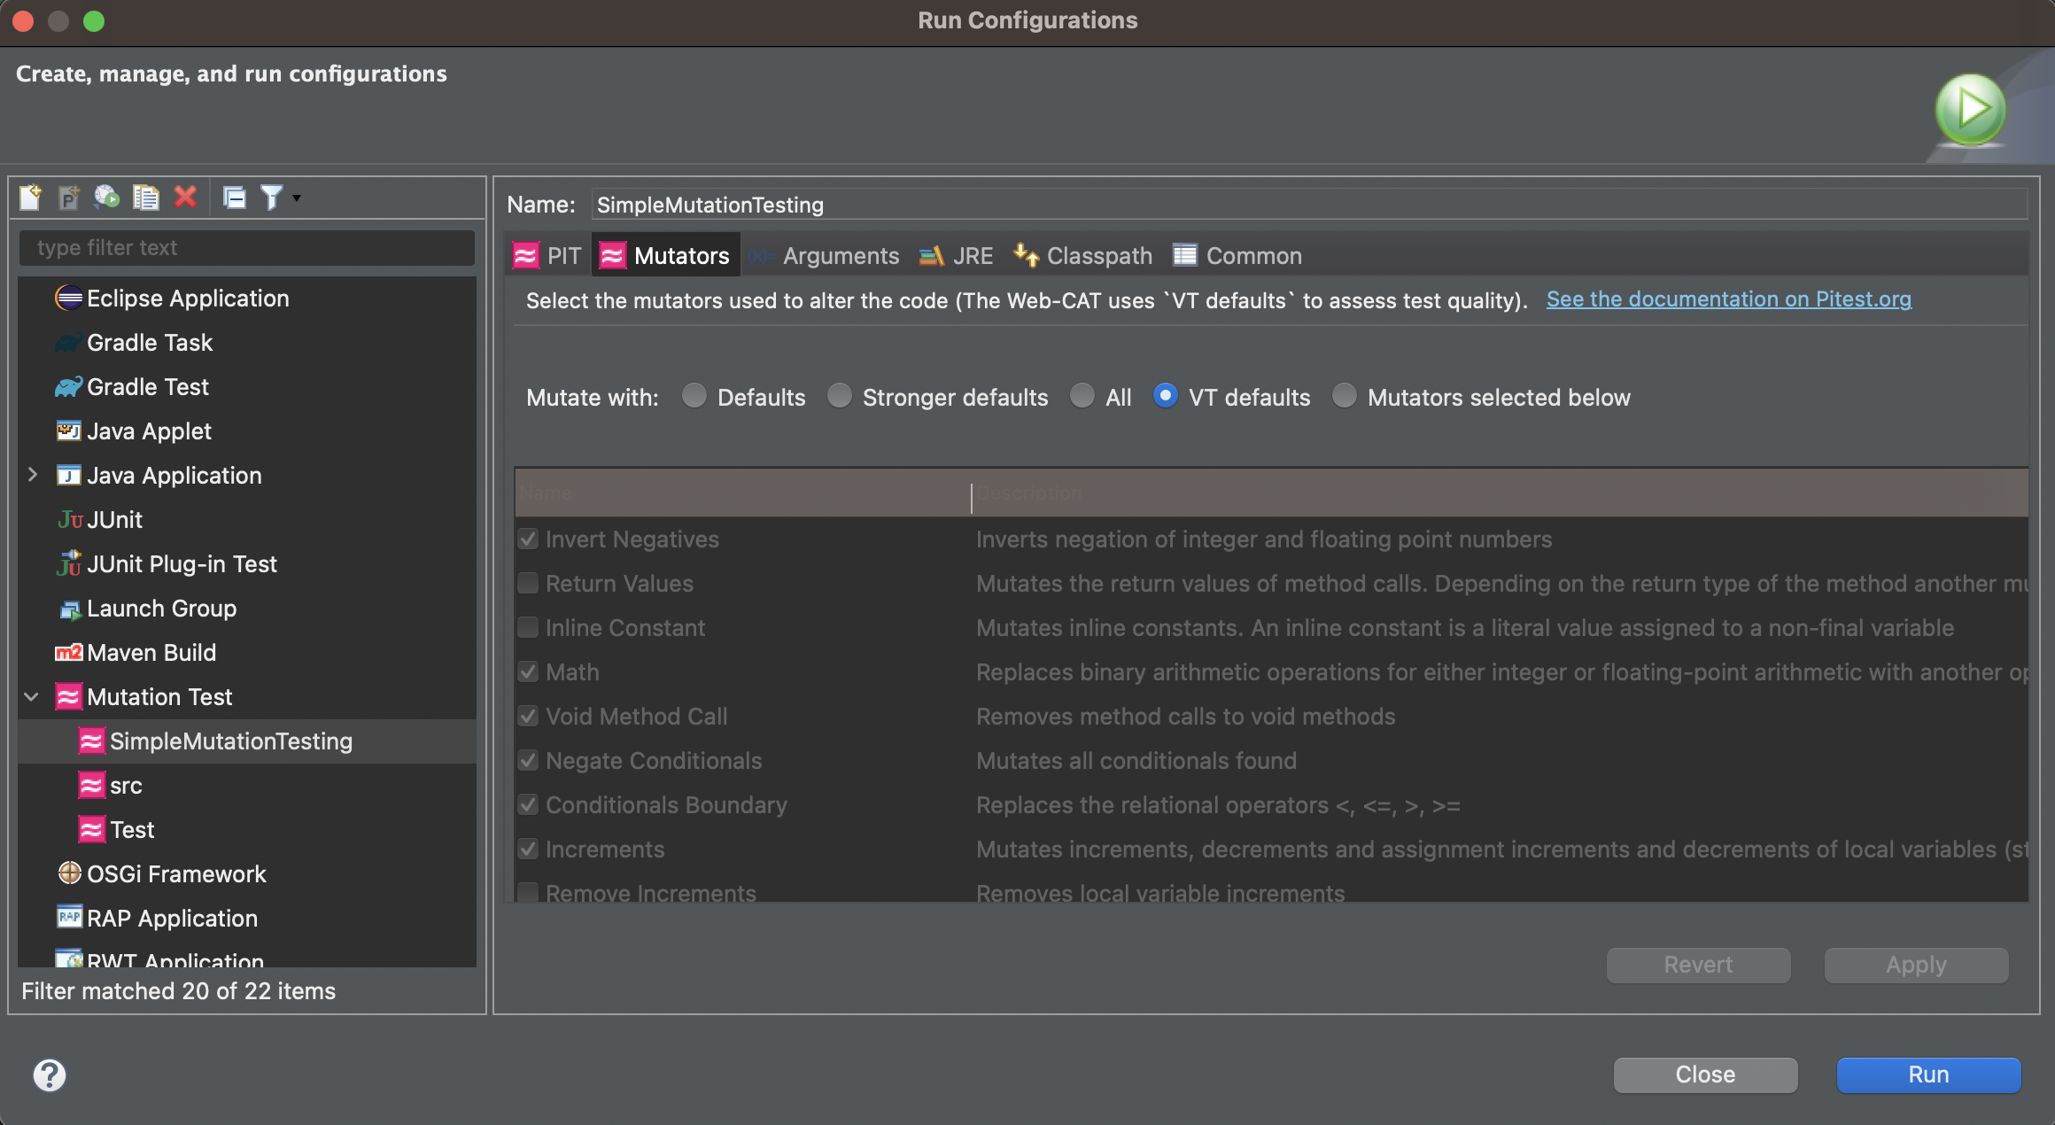
Task: Click the New prototype configuration icon
Action: click(68, 197)
